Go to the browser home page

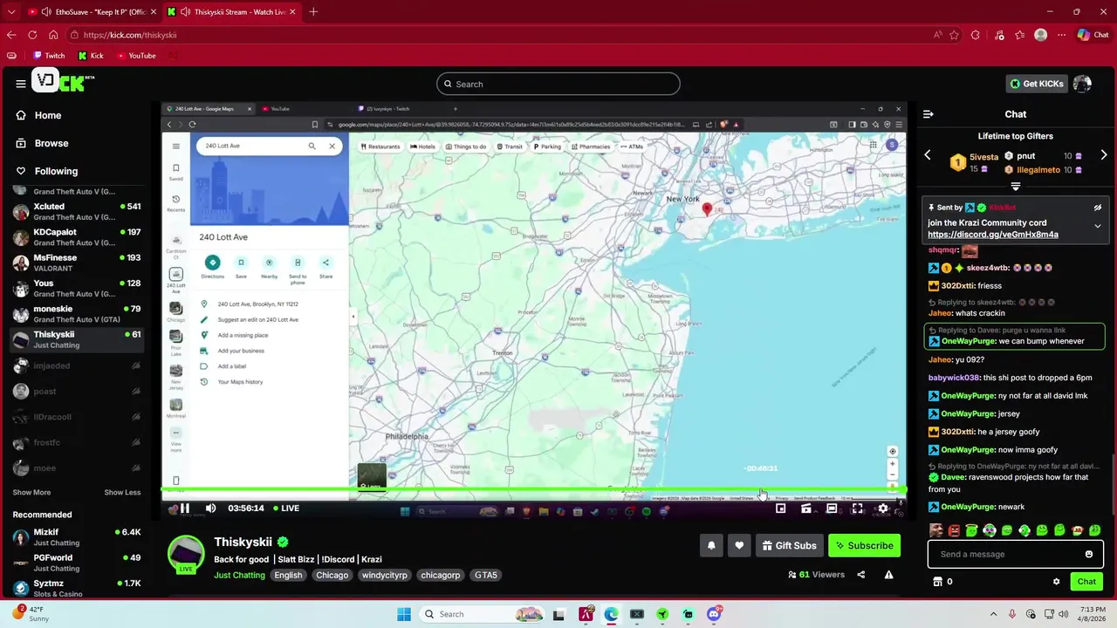[53, 35]
